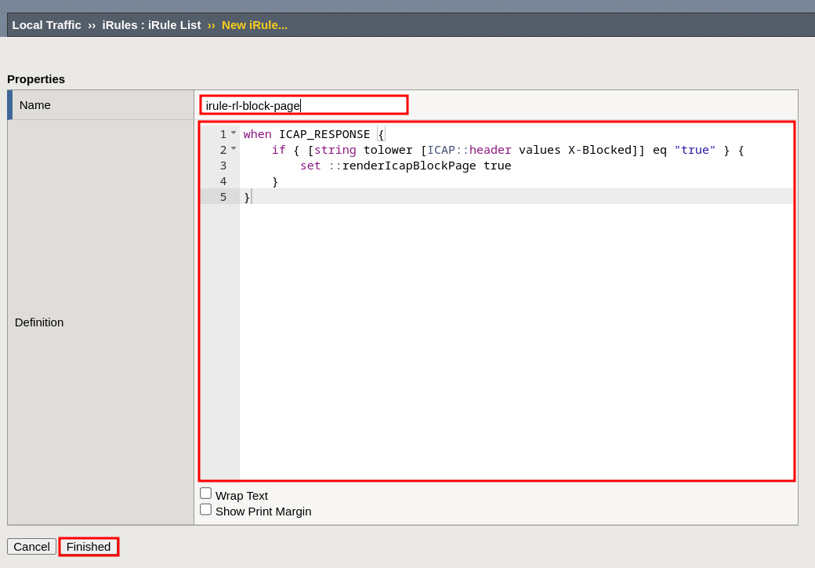
Task: Click Finished to save the iRule
Action: 89,547
